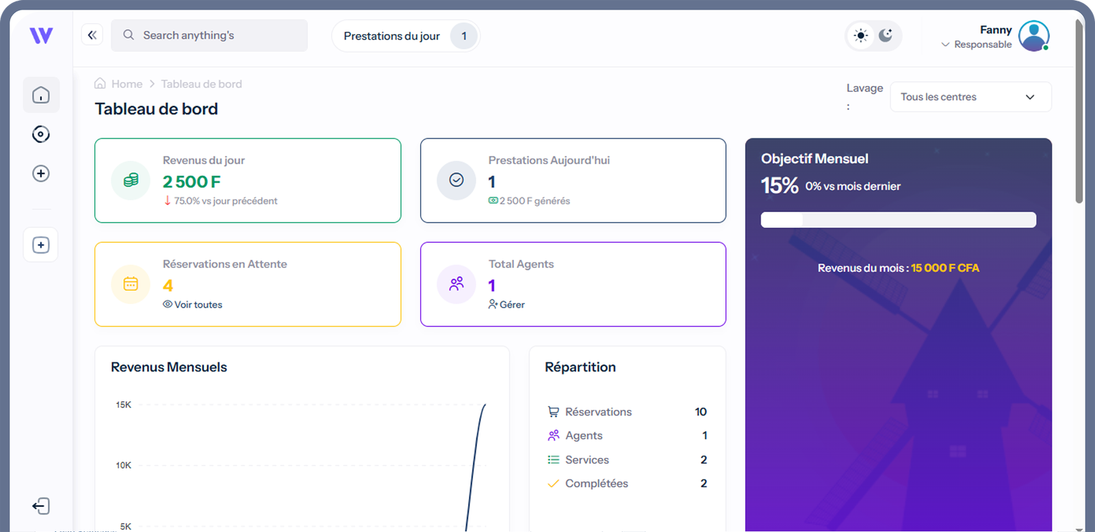The image size is (1095, 532).
Task: Open the Tous les centres dropdown
Action: pos(970,97)
